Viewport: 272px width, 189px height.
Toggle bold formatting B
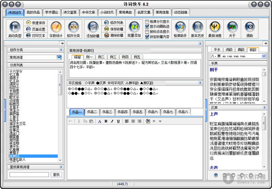click(106, 121)
